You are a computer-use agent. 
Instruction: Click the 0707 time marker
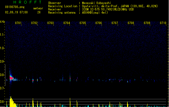coord(115,23)
